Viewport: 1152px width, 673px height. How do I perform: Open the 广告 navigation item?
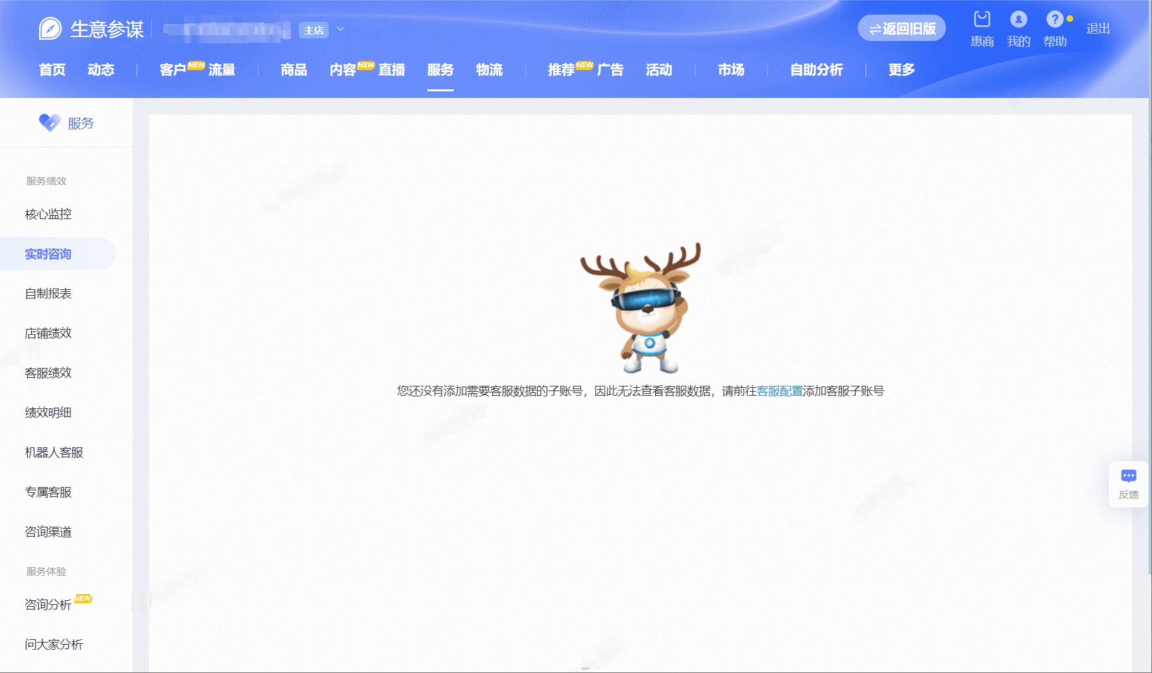coord(610,70)
